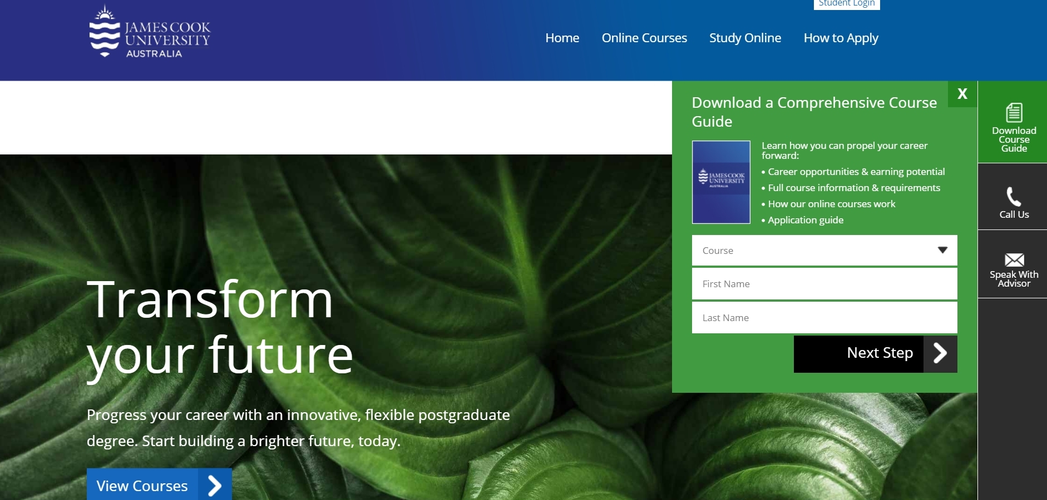Image resolution: width=1047 pixels, height=500 pixels.
Task: Click the 'Application guide' bullet text
Action: pyautogui.click(x=806, y=220)
